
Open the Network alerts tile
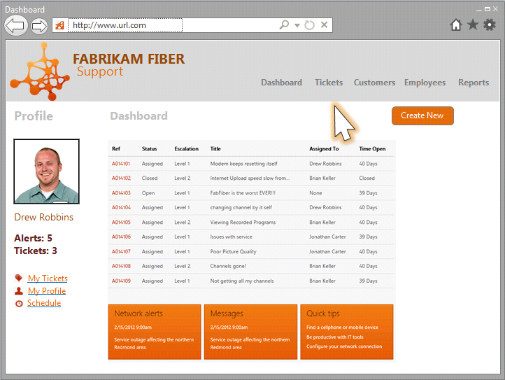tap(154, 332)
